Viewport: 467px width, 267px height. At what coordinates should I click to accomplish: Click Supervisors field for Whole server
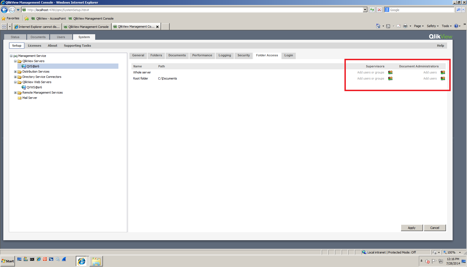coord(370,72)
